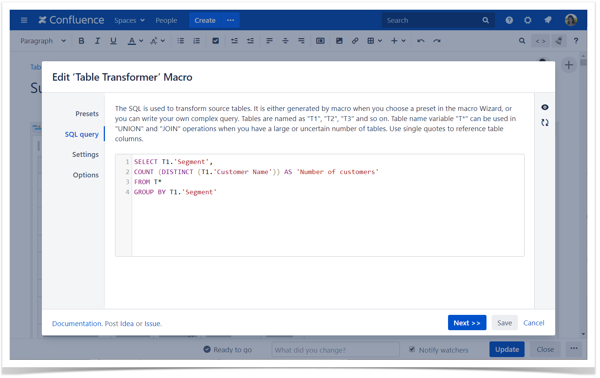Click the preview eye icon in macro dialog
This screenshot has width=600, height=378.
click(x=545, y=107)
